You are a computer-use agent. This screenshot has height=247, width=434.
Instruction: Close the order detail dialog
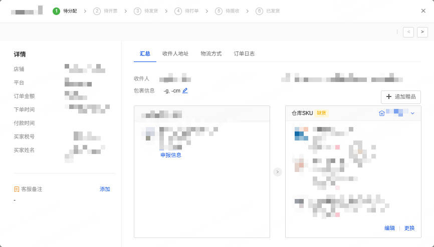[423, 10]
